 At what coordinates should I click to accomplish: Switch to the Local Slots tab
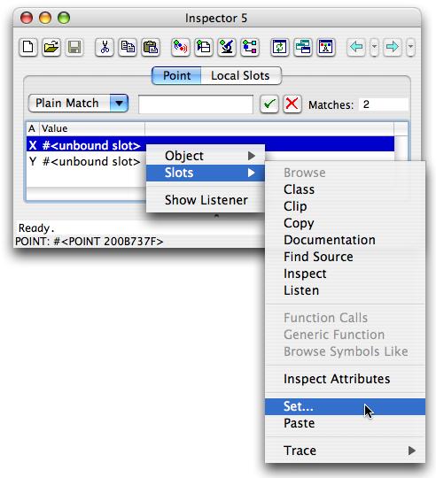[240, 75]
